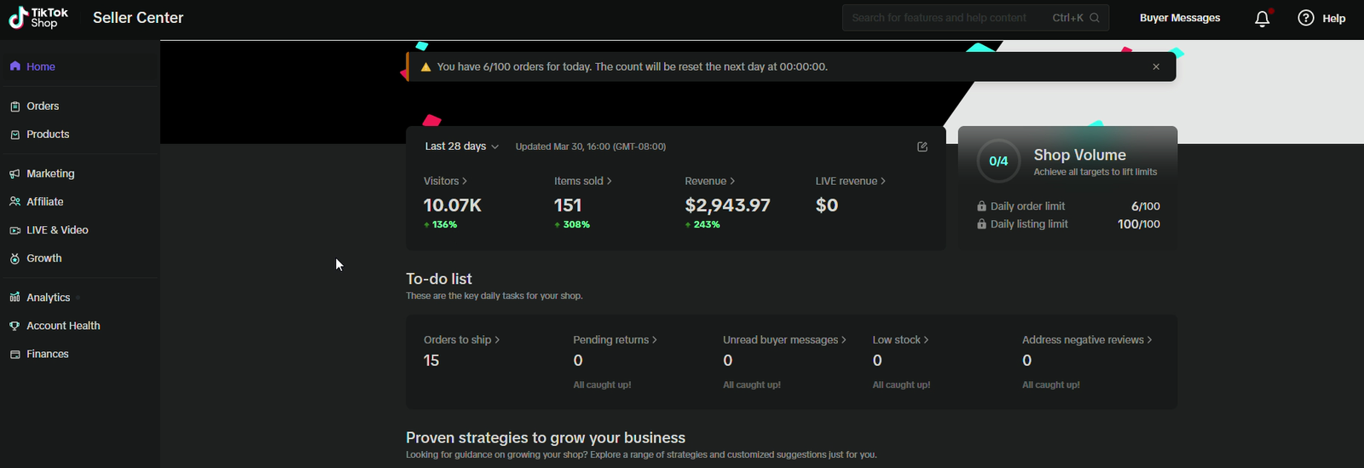
Task: Open Products in the sidebar menu
Action: coord(48,135)
